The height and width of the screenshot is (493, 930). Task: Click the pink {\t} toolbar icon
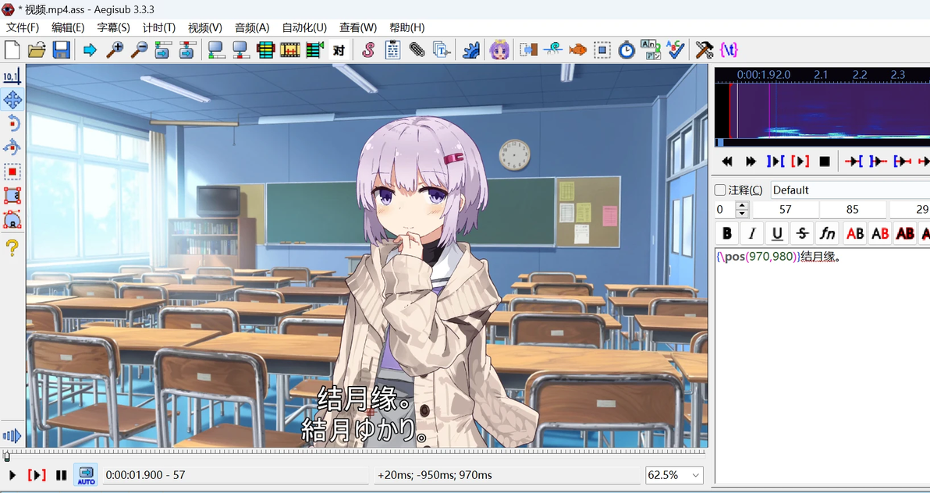[729, 51]
